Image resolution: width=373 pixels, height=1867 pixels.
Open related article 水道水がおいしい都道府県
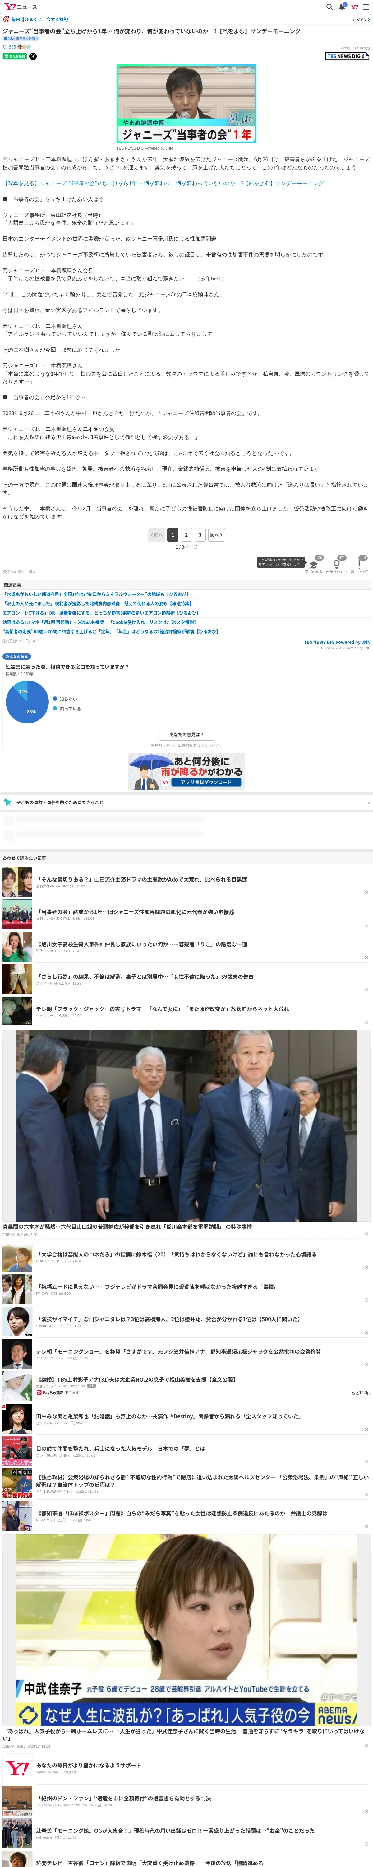[96, 594]
